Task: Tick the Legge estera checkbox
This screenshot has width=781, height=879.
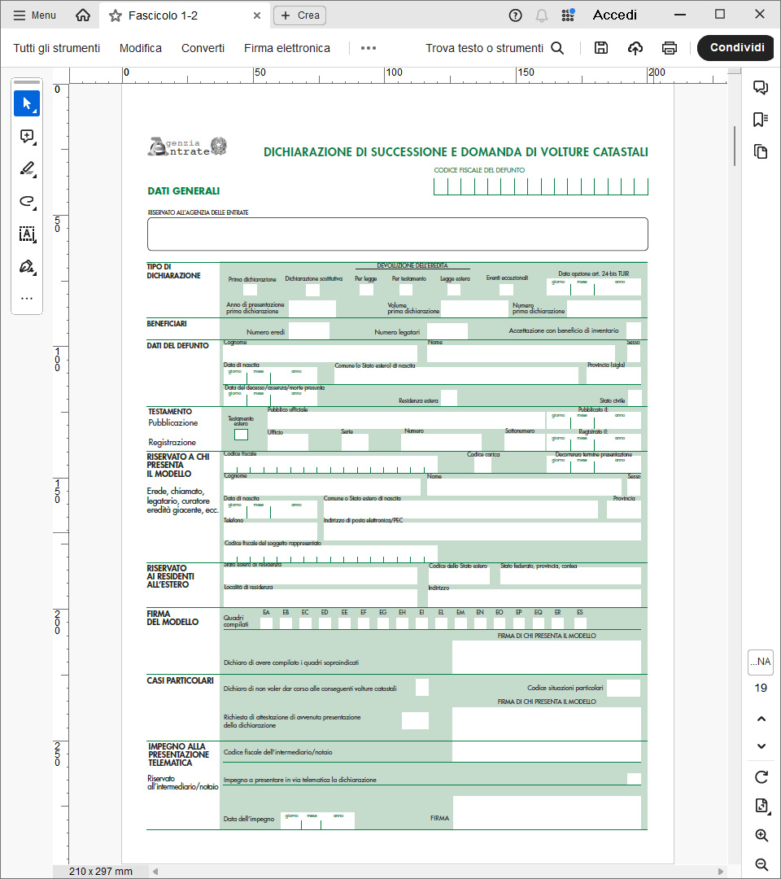Action: (x=454, y=290)
